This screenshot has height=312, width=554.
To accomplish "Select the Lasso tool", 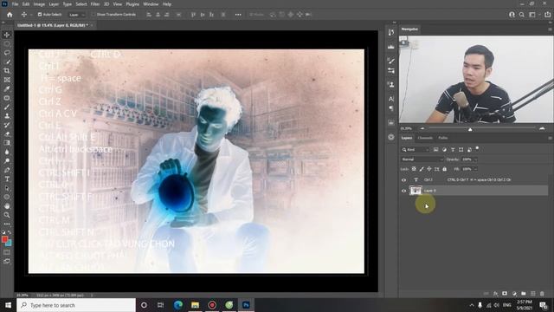I will pos(7,53).
